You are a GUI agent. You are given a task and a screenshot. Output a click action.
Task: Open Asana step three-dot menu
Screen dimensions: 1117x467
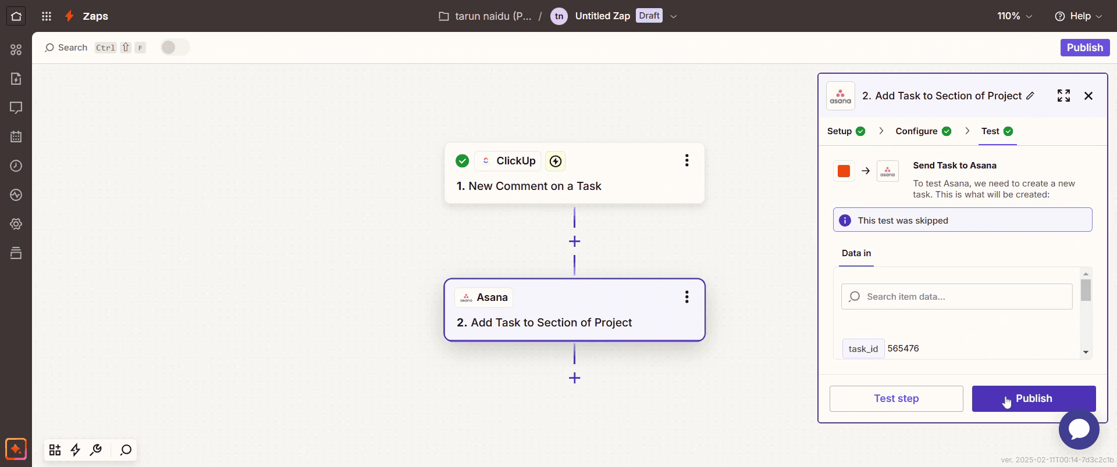click(686, 297)
